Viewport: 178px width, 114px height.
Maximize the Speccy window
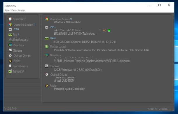pyautogui.click(x=160, y=5)
